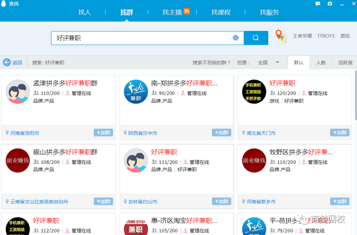Click 游戏 tag on Tianmen group
Viewport: 357px width, 235px height.
pyautogui.click(x=274, y=101)
